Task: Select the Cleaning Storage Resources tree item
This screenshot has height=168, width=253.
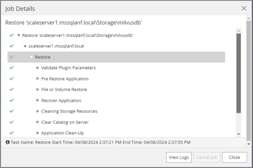Action: pos(69,111)
